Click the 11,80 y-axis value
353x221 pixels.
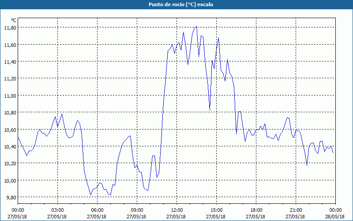coord(10,28)
